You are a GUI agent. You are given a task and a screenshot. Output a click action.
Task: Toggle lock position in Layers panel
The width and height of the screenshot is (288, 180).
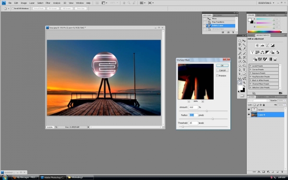pos(261,105)
